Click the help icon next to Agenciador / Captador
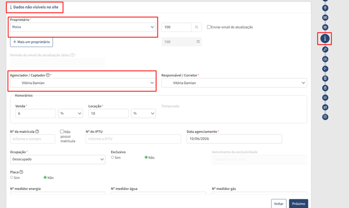This screenshot has width=349, height=208. pos(48,75)
